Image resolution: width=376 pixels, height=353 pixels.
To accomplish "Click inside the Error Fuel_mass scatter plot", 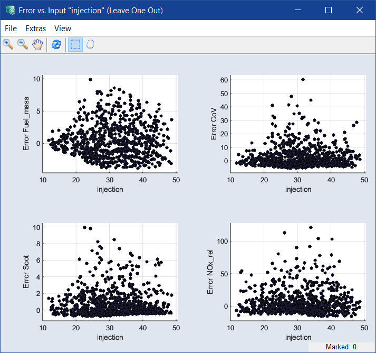I will click(110, 124).
